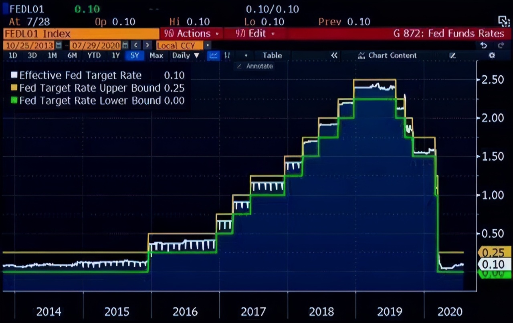Viewport: 513px width, 323px height.
Task: Click the undo arrow icon
Action: click(483, 45)
